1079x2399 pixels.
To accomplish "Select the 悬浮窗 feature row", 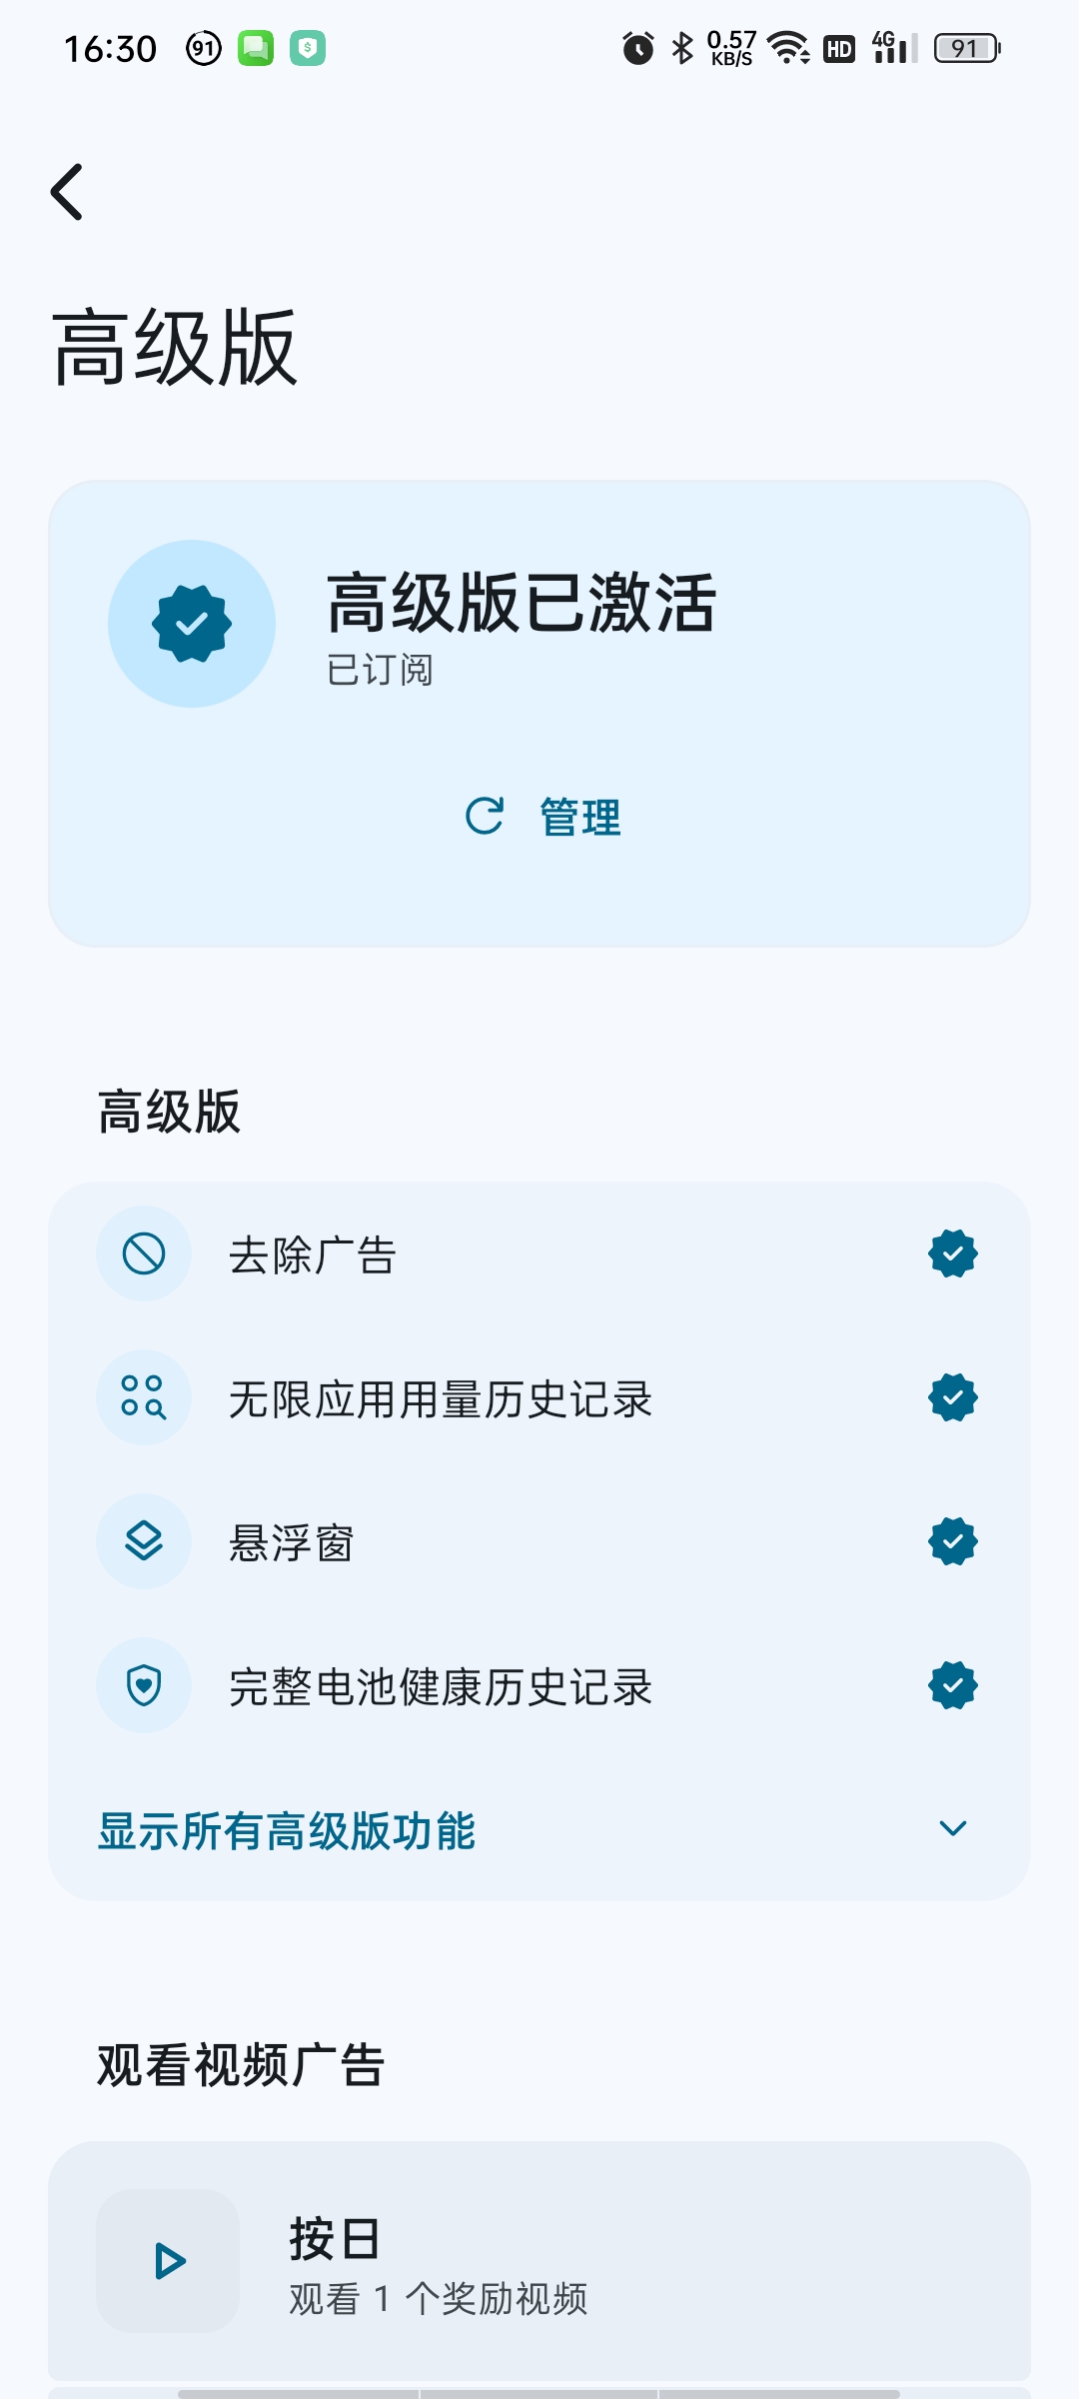I will 539,1541.
